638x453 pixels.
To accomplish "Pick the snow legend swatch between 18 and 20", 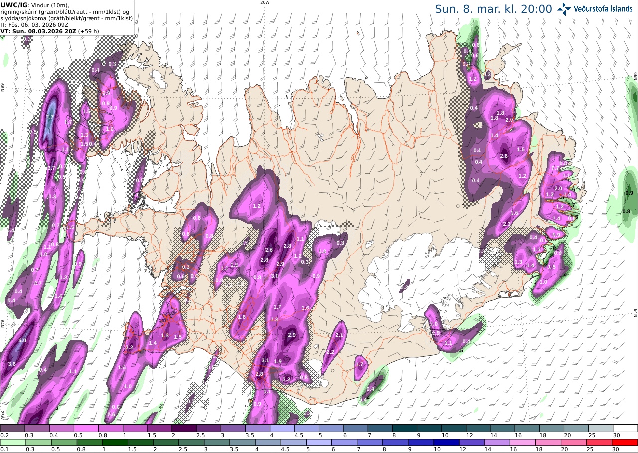I will [x=552, y=428].
